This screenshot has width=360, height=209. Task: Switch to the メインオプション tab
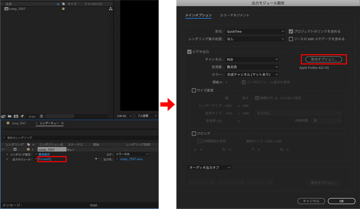(x=198, y=15)
